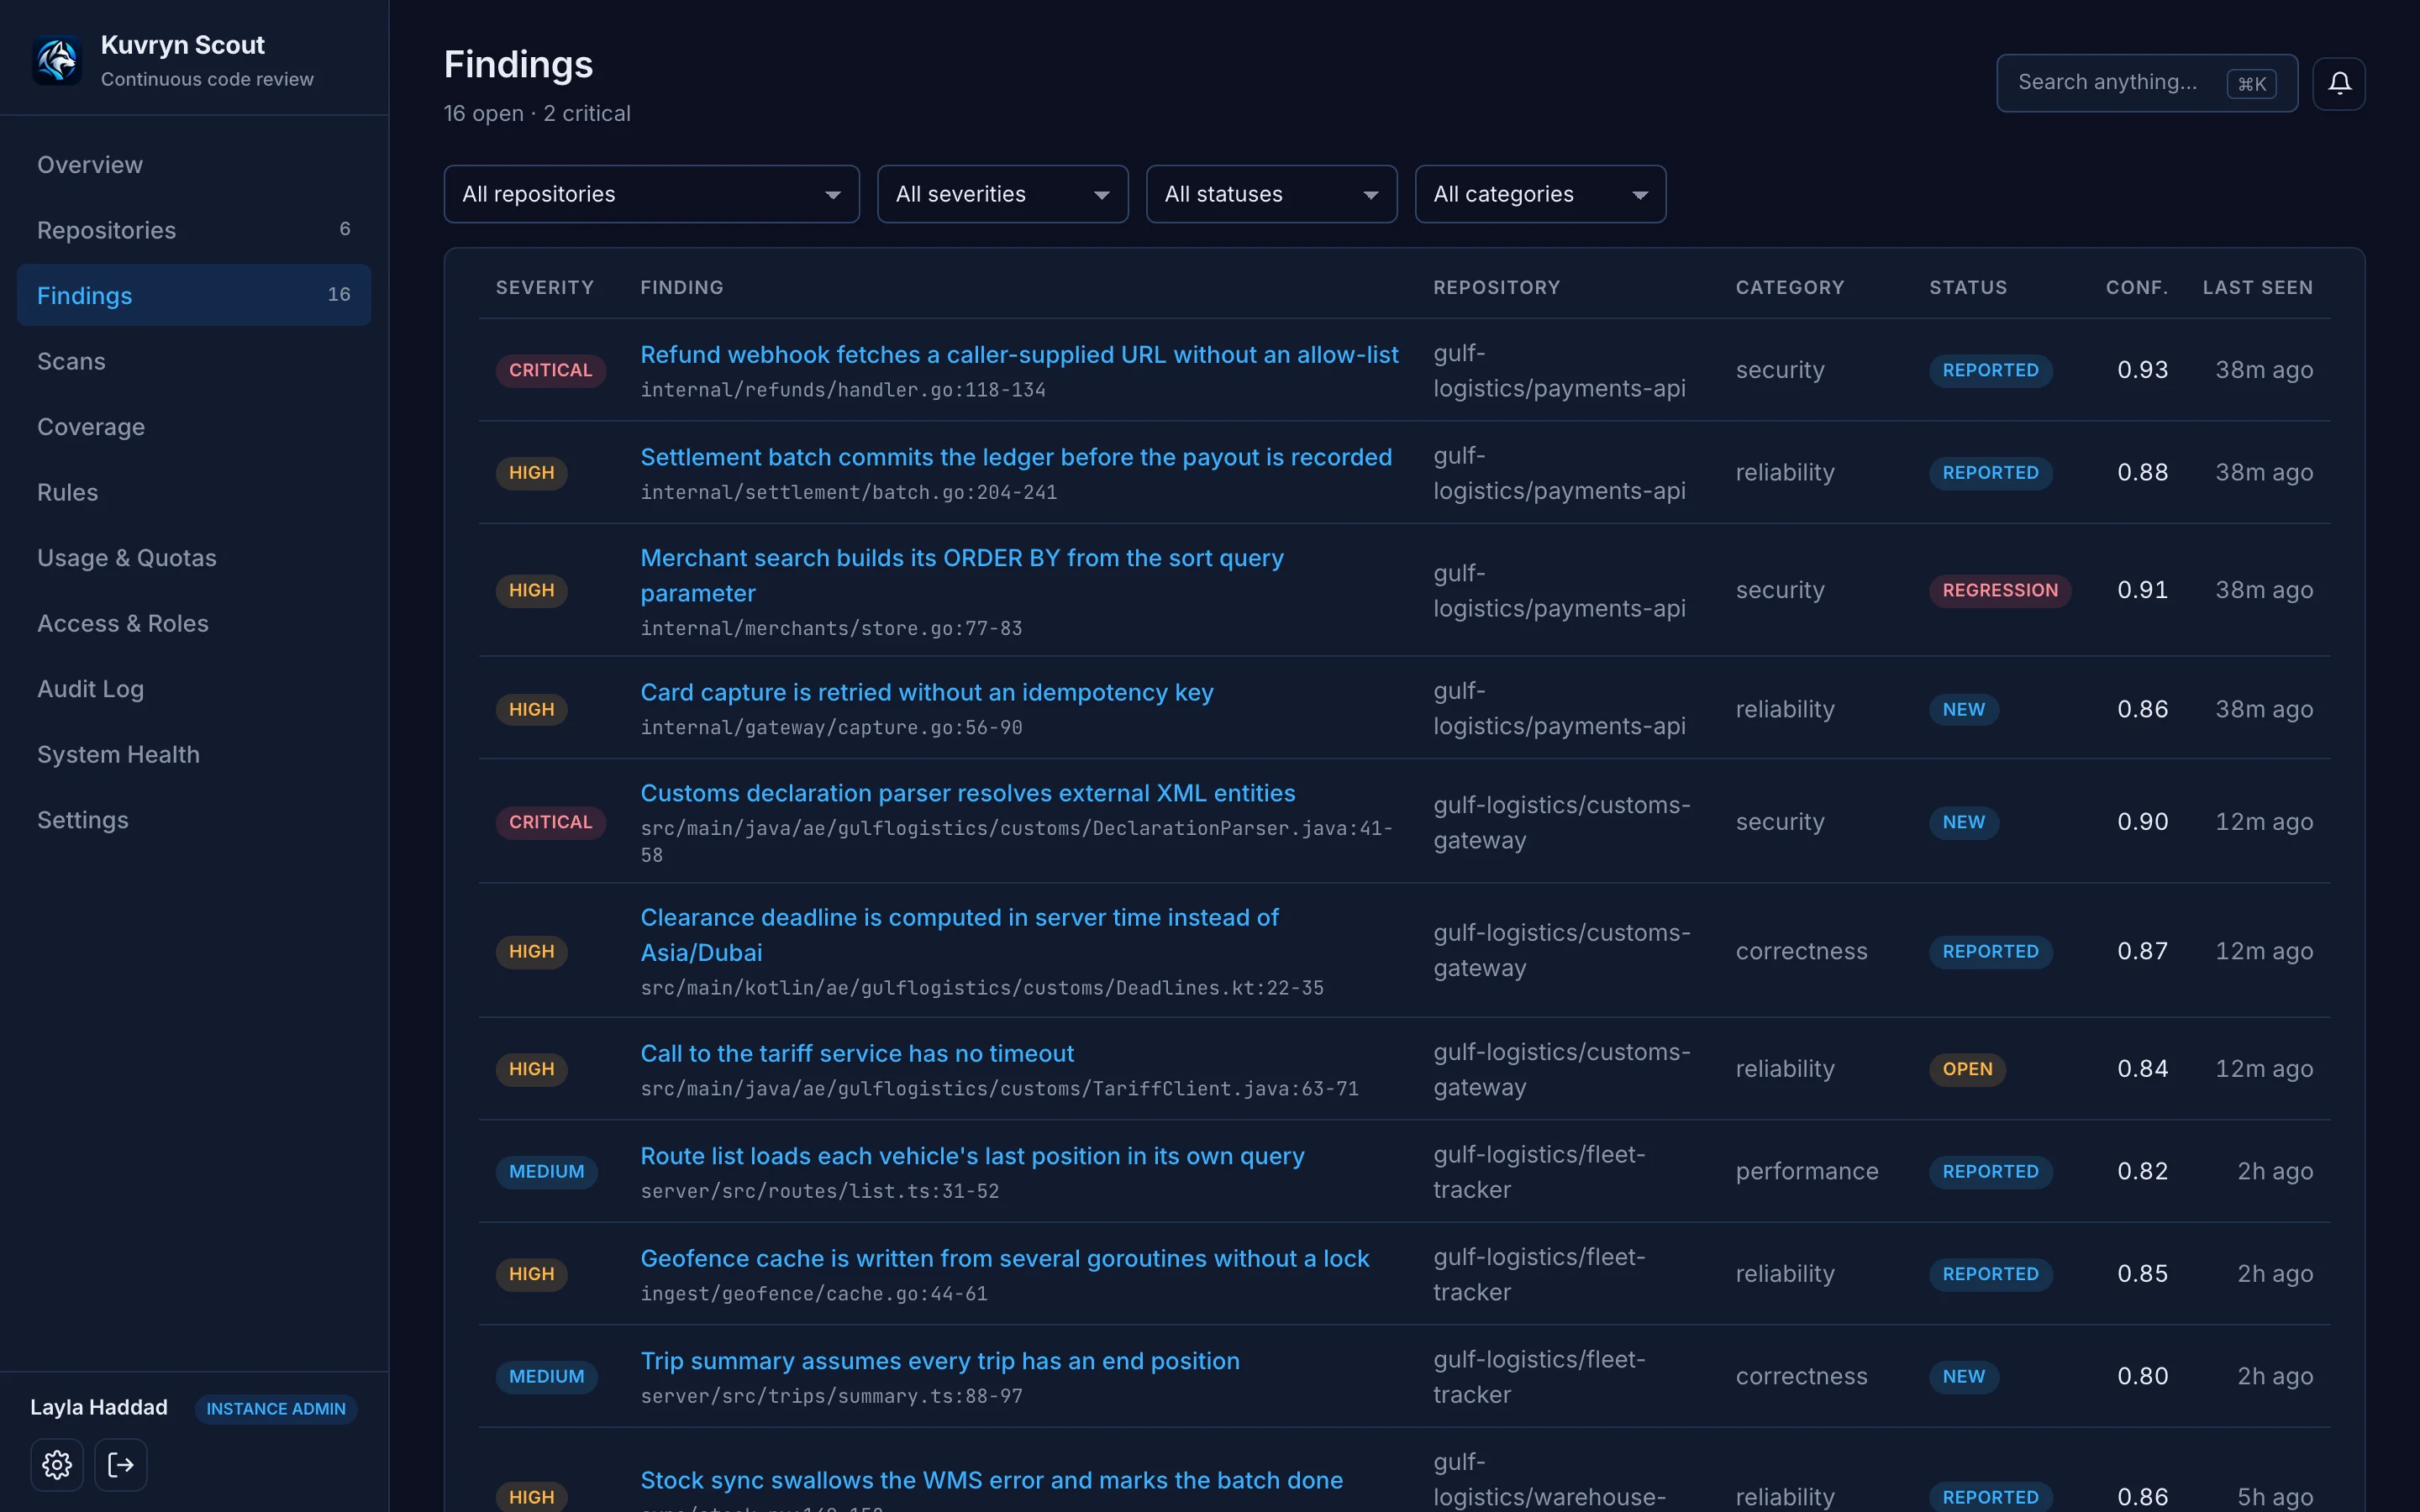Click the performance category cell
The image size is (2420, 1512).
tap(1807, 1171)
